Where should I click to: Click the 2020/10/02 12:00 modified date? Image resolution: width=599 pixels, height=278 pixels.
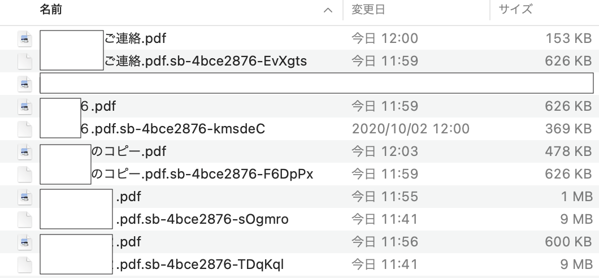[410, 129]
